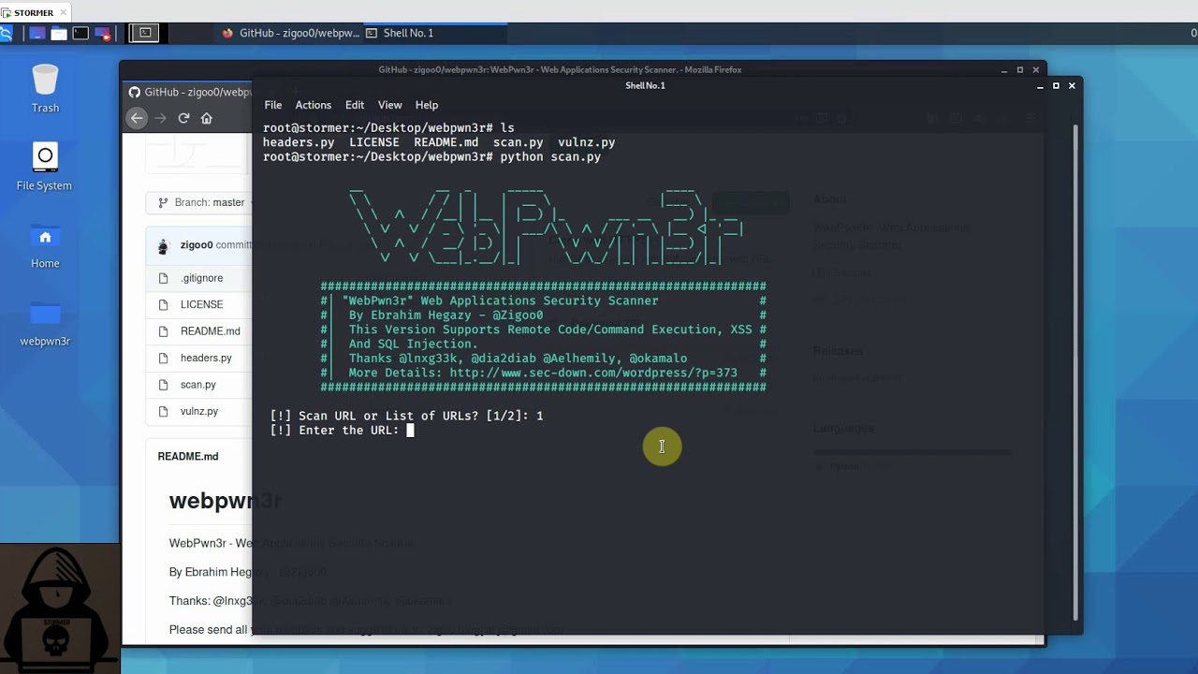Open the vulnz.py file link
The height and width of the screenshot is (674, 1198).
tap(199, 411)
